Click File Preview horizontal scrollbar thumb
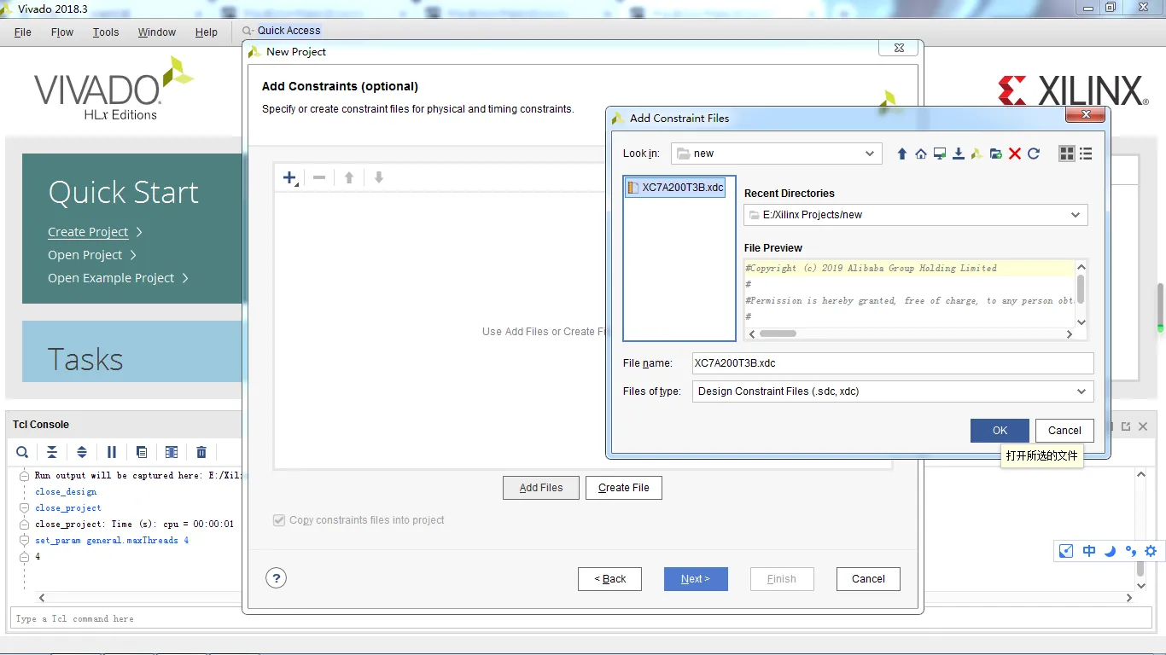The height and width of the screenshot is (655, 1166). click(778, 333)
